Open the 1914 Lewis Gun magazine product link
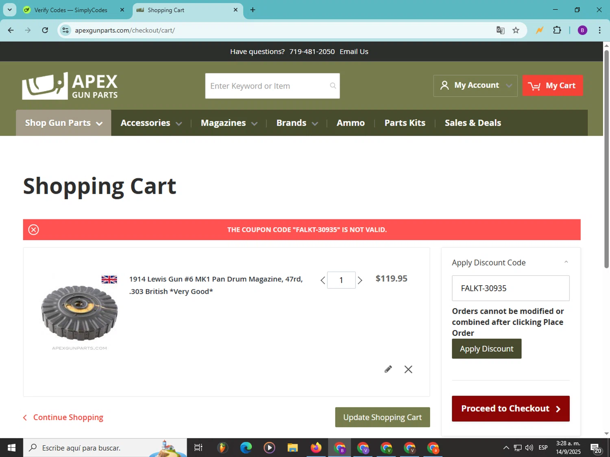 (x=216, y=285)
